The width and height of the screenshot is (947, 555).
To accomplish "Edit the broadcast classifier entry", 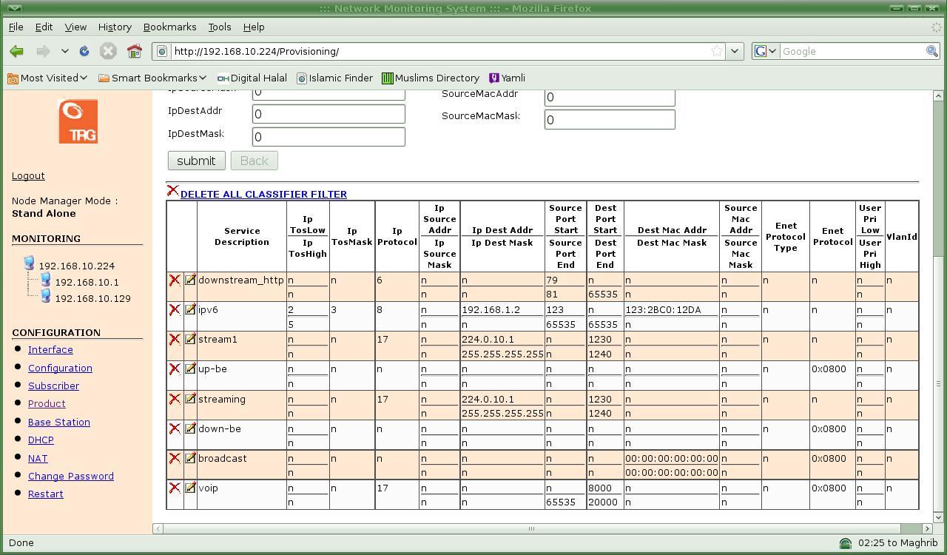I will pyautogui.click(x=190, y=459).
